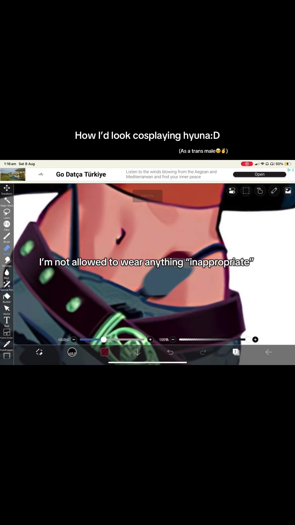Tap the 1:16 am clock

pyautogui.click(x=10, y=164)
